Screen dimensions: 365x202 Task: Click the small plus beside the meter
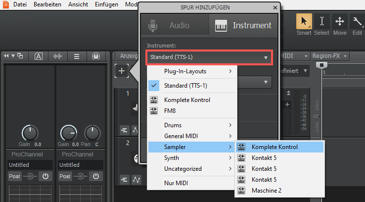click(287, 104)
